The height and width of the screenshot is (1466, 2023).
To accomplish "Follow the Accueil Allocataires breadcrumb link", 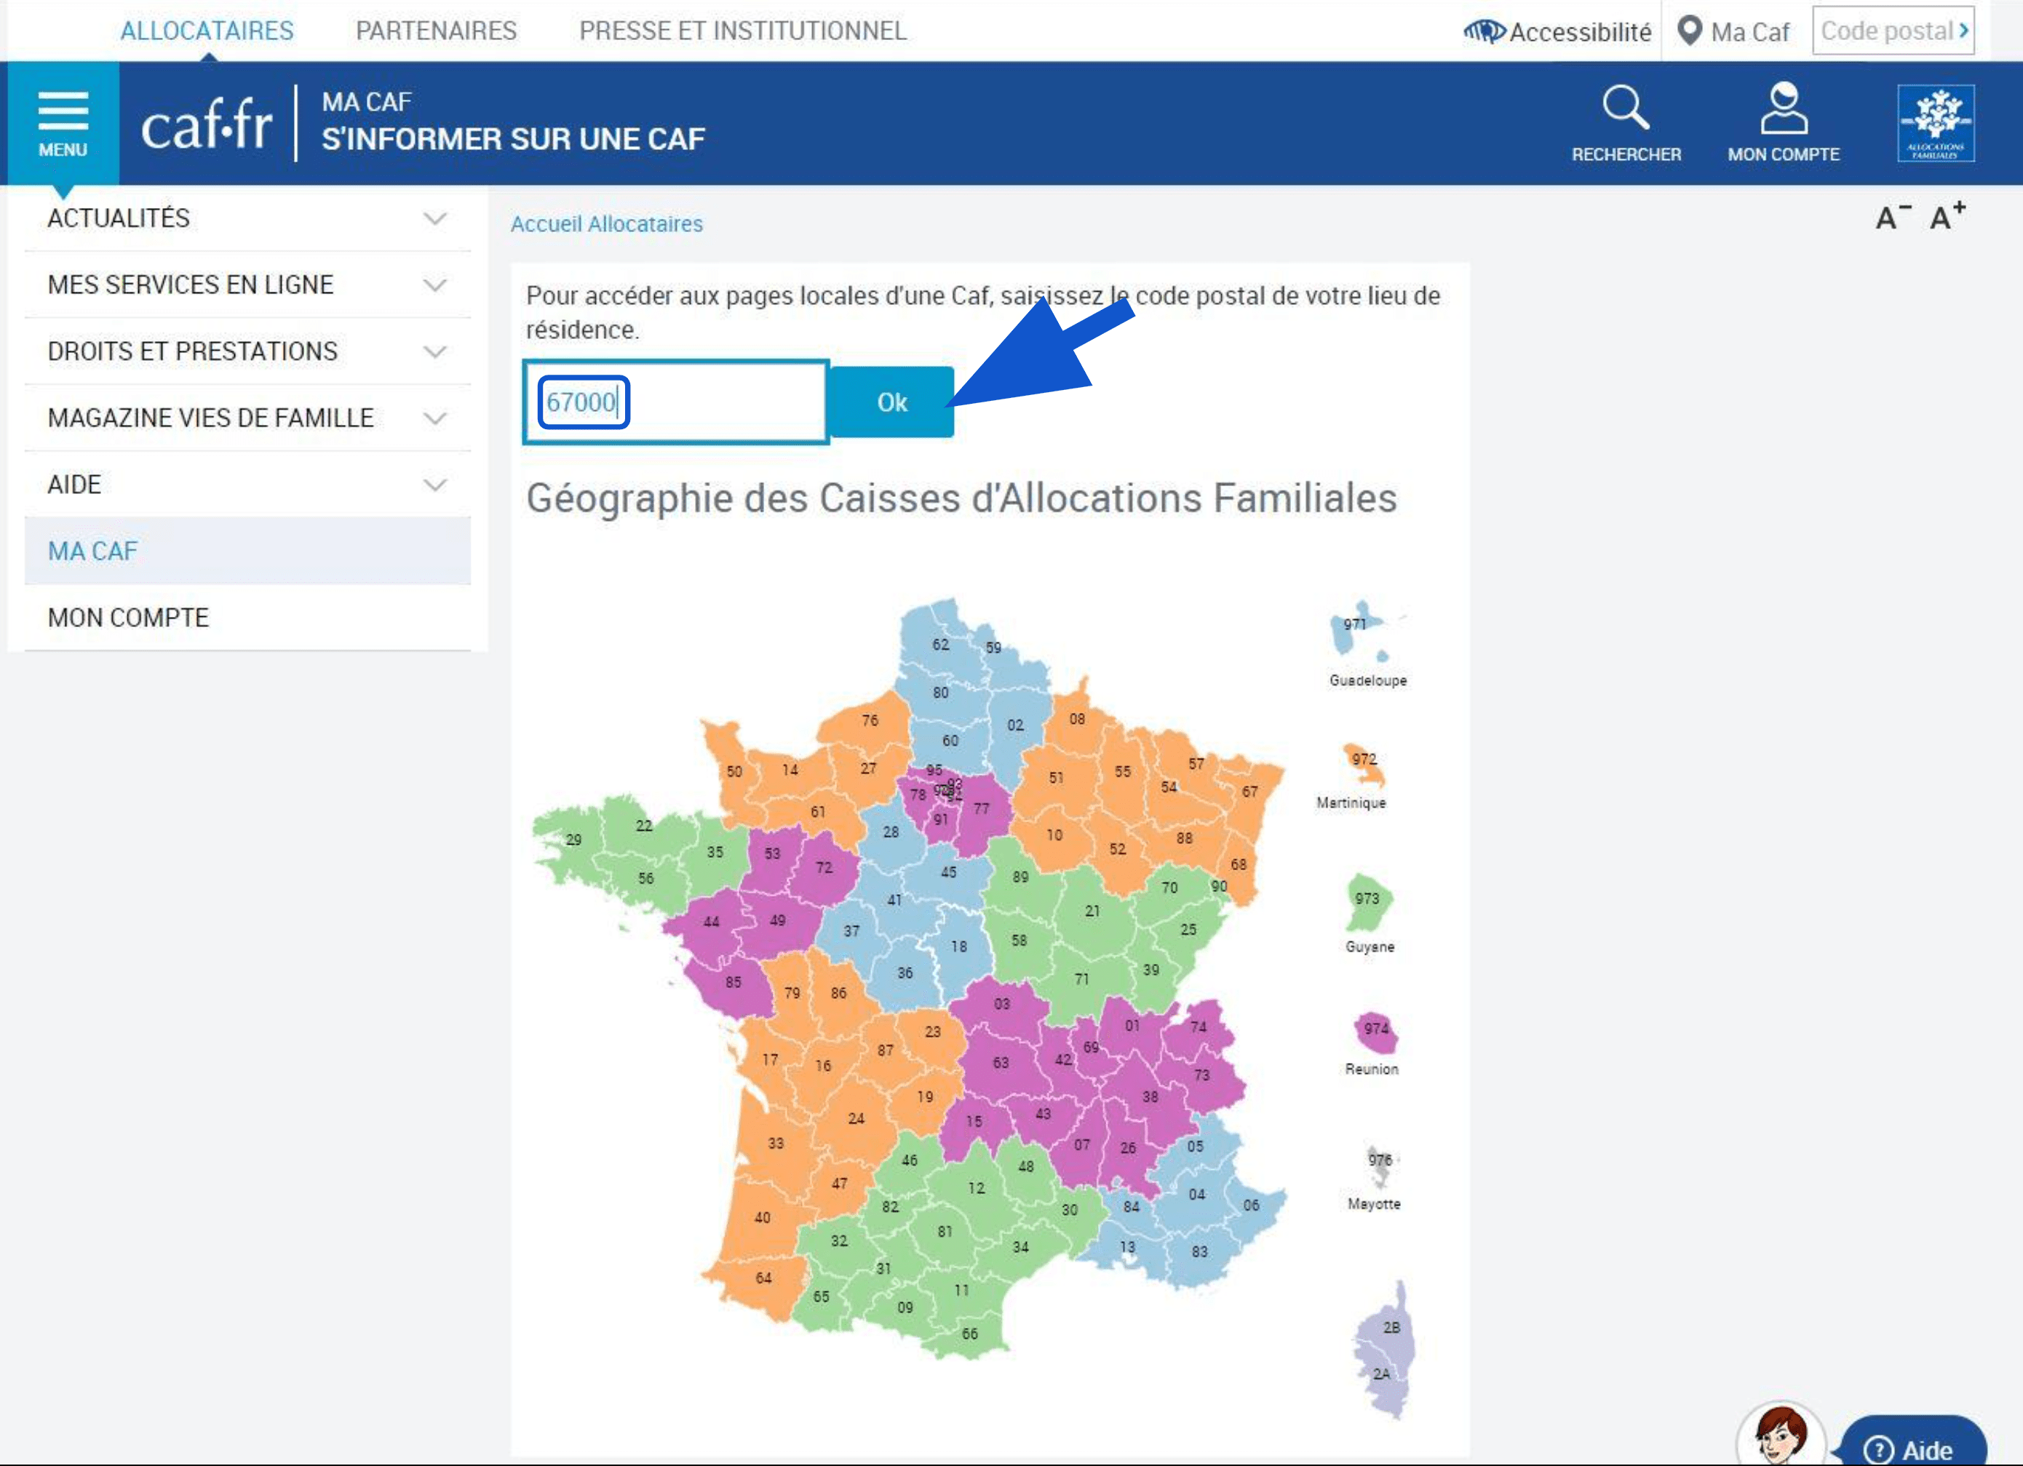I will tap(605, 224).
